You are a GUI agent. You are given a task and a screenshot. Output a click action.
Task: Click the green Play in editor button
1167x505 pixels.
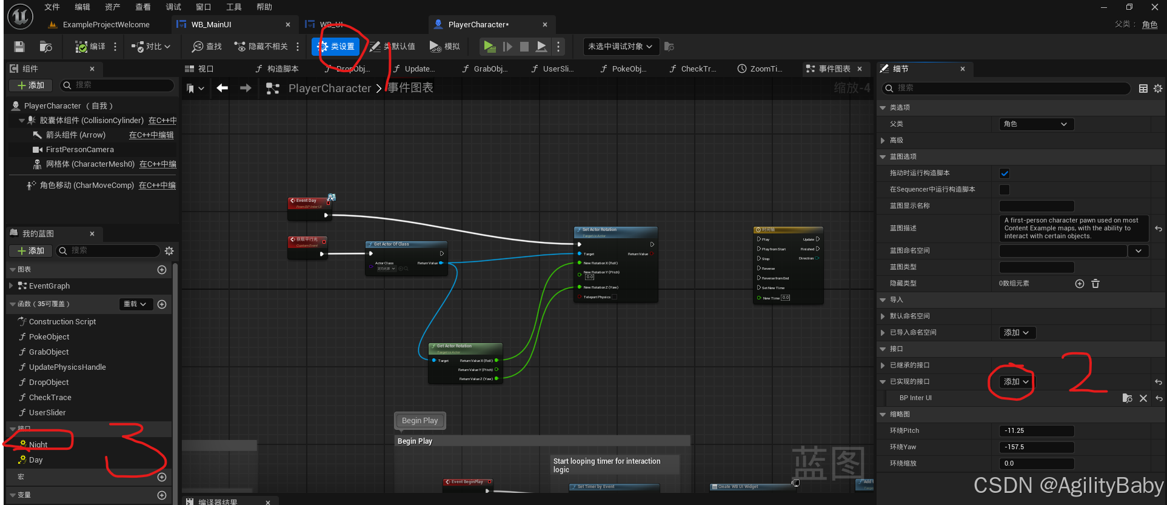(489, 47)
